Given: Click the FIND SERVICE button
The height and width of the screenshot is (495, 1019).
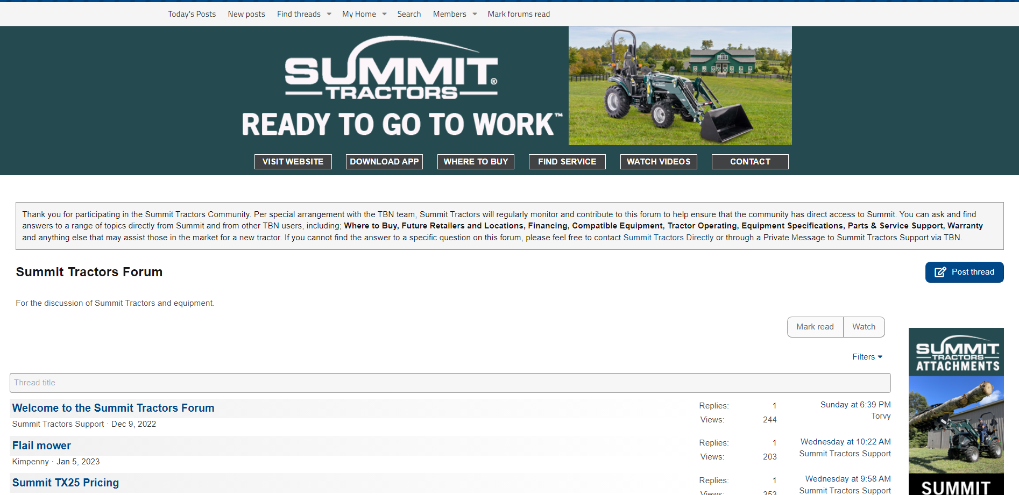Looking at the screenshot, I should point(567,162).
